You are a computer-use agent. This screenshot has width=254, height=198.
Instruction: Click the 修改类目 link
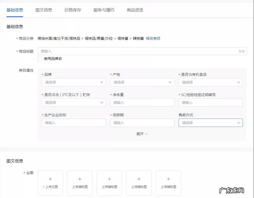[x=153, y=38]
